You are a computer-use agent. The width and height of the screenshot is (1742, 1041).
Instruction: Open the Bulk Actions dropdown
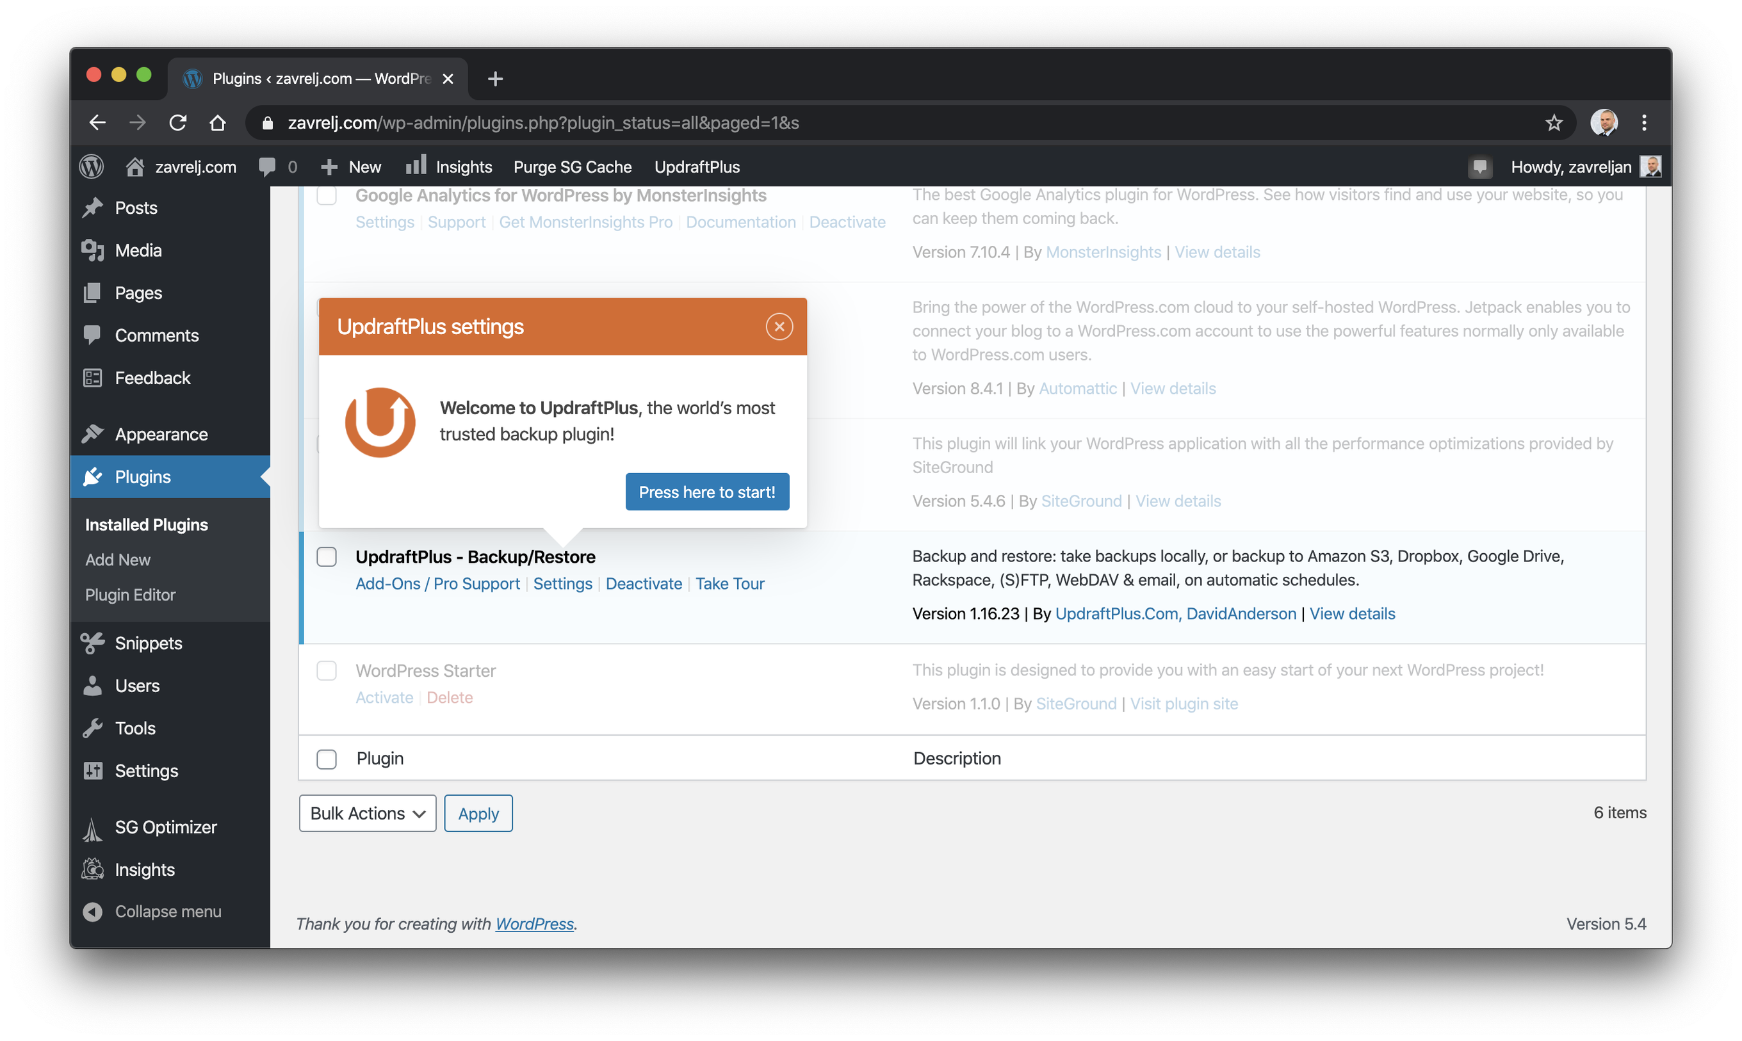(368, 814)
